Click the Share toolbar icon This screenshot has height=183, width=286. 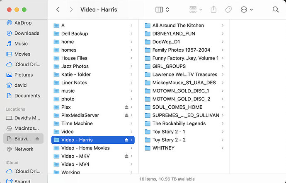213,9
